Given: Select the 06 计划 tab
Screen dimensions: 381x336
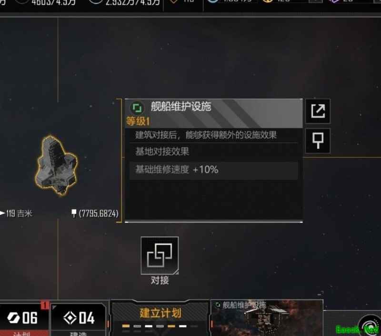Looking at the screenshot, I should click(x=24, y=319).
